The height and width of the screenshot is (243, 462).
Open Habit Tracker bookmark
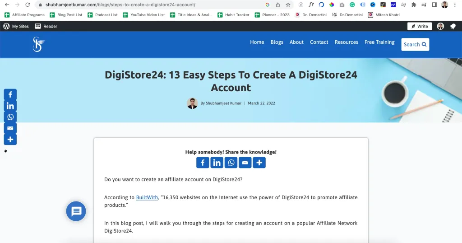tap(233, 15)
